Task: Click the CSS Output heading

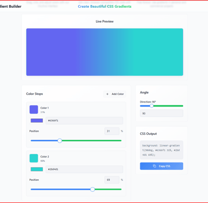Action: (148, 134)
